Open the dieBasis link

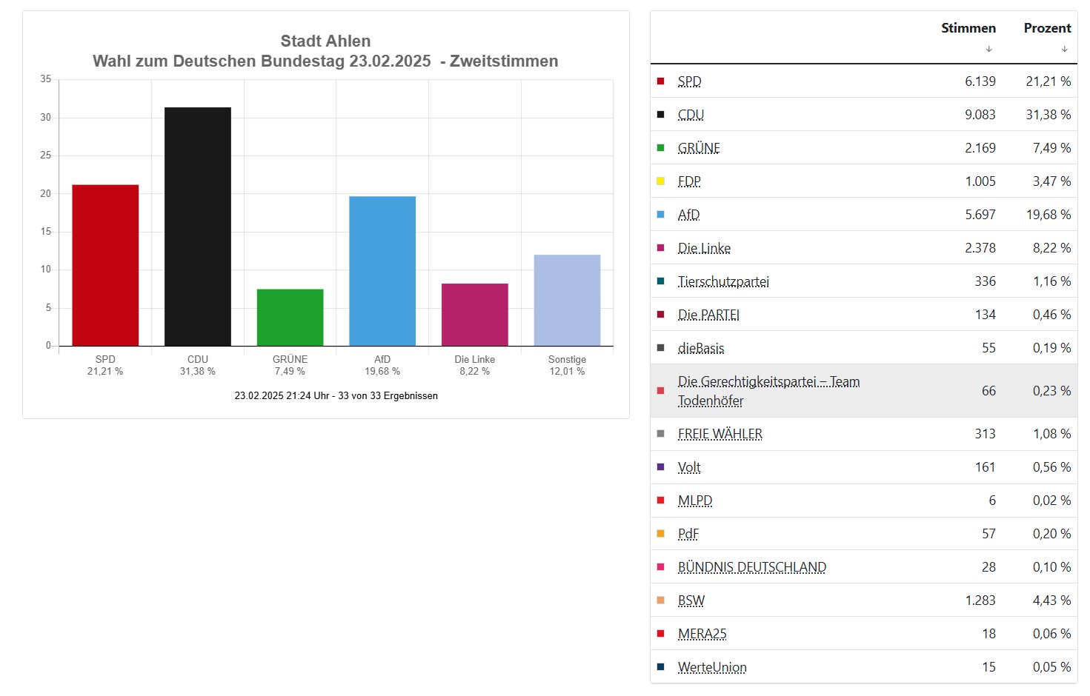click(701, 348)
